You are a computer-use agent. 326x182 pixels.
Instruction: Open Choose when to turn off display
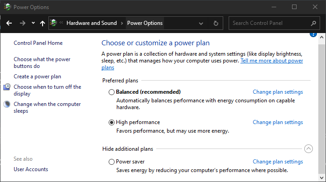(48, 90)
